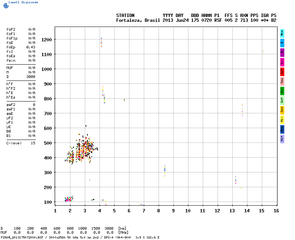Select the red Vo+ legend swatch
The image size is (295, 240).
[x=282, y=72]
